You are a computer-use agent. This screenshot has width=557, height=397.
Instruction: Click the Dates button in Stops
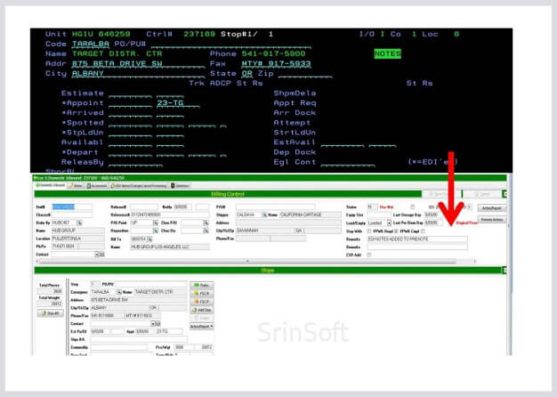click(202, 286)
